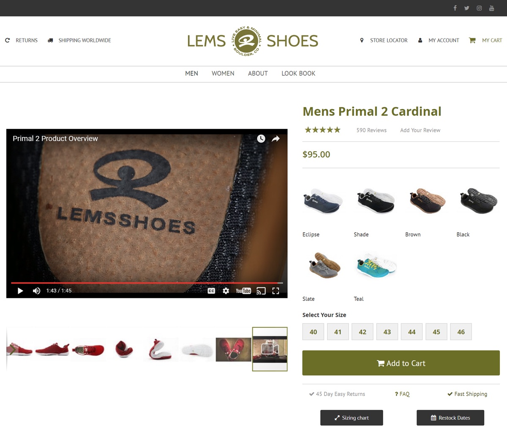Show previous thumbnails with left arrow
This screenshot has width=507, height=437.
click(x=13, y=349)
